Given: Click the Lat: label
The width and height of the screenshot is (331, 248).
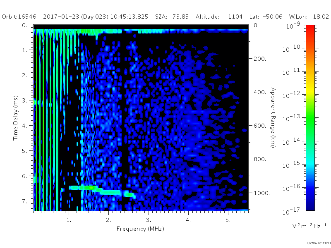Looking at the screenshot, I should (x=254, y=17).
